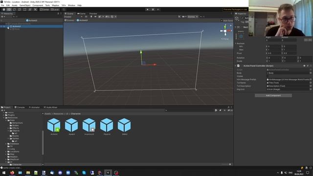Open Unity icon in the taskbar
Viewport: 313px width, 176px height.
108,173
